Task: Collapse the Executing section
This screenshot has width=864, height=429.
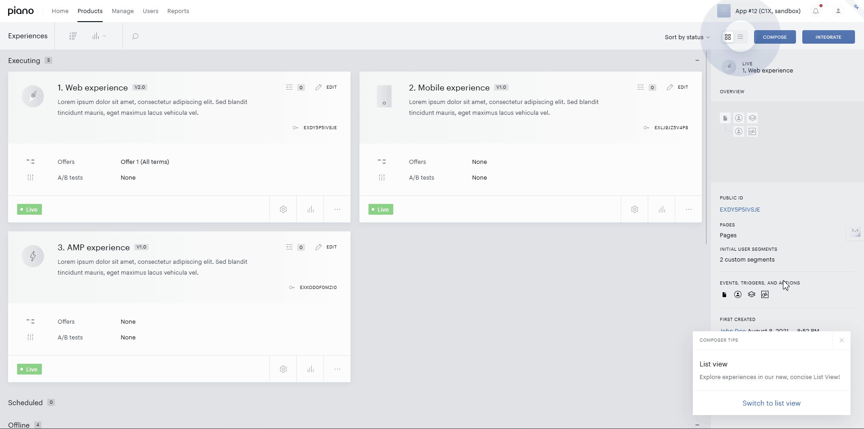Action: point(697,60)
